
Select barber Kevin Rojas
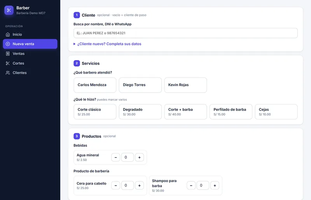click(x=185, y=85)
